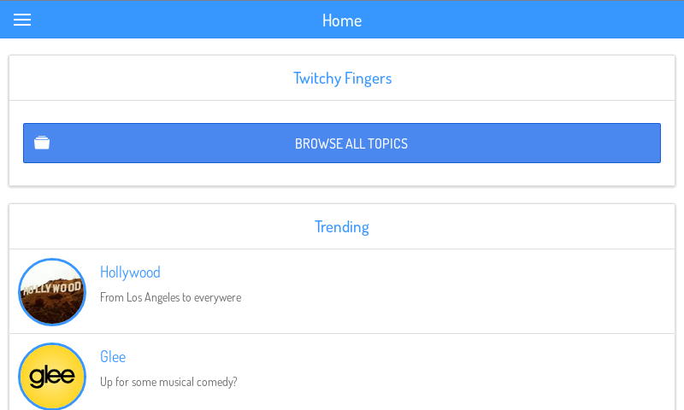Click the Twitchy Fingers heading
Image resolution: width=684 pixels, height=410 pixels.
(x=342, y=79)
